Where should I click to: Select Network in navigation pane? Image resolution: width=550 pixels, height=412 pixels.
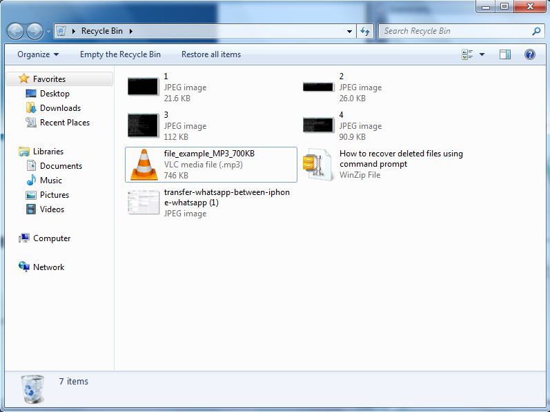point(48,267)
